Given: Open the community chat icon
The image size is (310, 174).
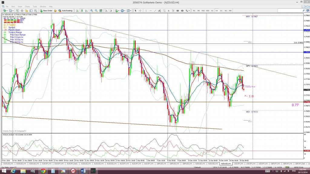Looking at the screenshot, I should tap(308, 11).
